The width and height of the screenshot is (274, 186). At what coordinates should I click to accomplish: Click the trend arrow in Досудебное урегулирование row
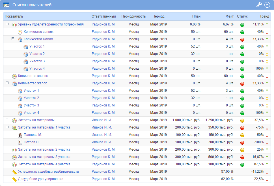pyautogui.click(x=267, y=179)
